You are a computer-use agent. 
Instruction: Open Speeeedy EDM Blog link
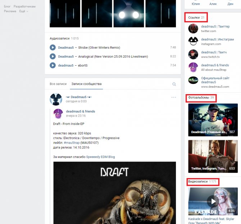coord(100,157)
